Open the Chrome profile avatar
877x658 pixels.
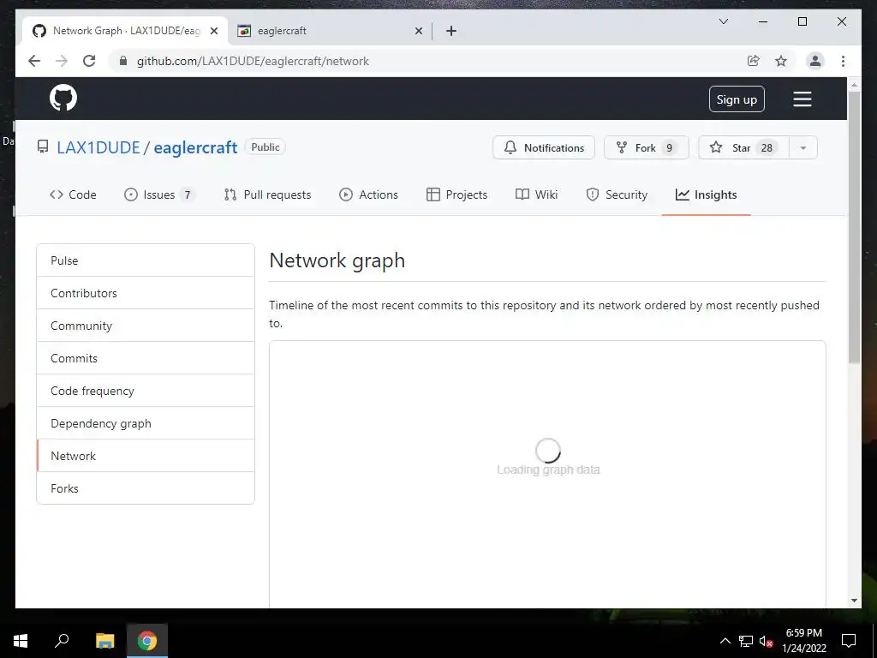tap(815, 61)
